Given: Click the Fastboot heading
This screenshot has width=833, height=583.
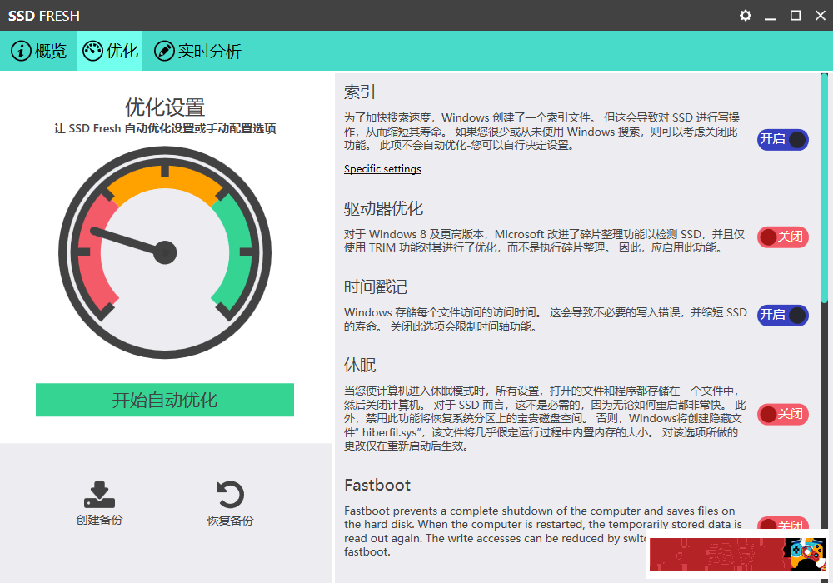Looking at the screenshot, I should 377,485.
